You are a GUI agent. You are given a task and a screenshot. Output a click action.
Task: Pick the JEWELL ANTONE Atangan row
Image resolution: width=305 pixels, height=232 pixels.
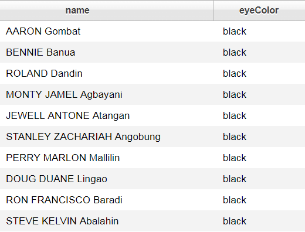point(152,115)
